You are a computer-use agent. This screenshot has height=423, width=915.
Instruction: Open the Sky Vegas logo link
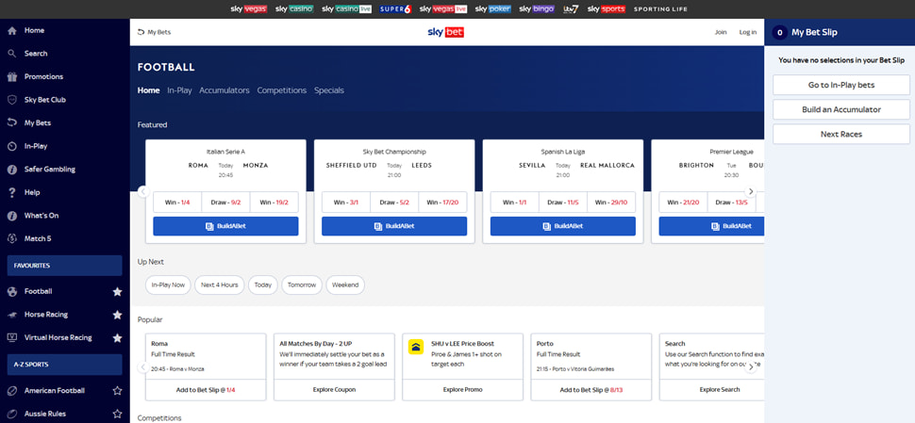coord(249,8)
